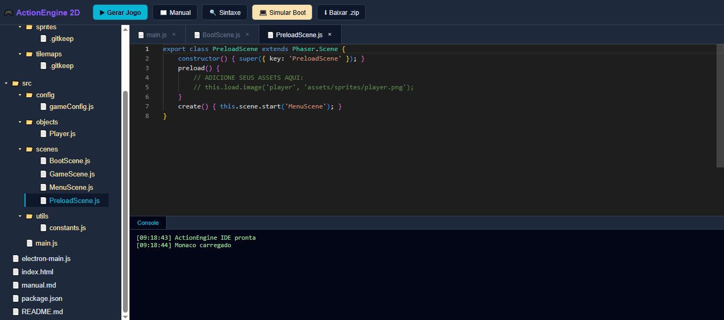Open index.html in file tree
The width and height of the screenshot is (724, 320).
(37, 272)
